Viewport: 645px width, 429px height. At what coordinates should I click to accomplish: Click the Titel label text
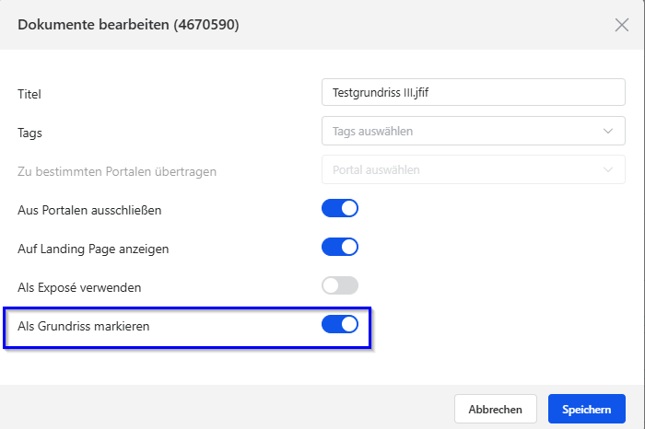(x=29, y=94)
